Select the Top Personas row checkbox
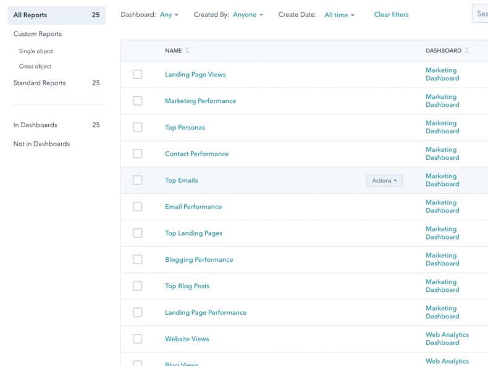This screenshot has height=366, width=488. click(137, 127)
